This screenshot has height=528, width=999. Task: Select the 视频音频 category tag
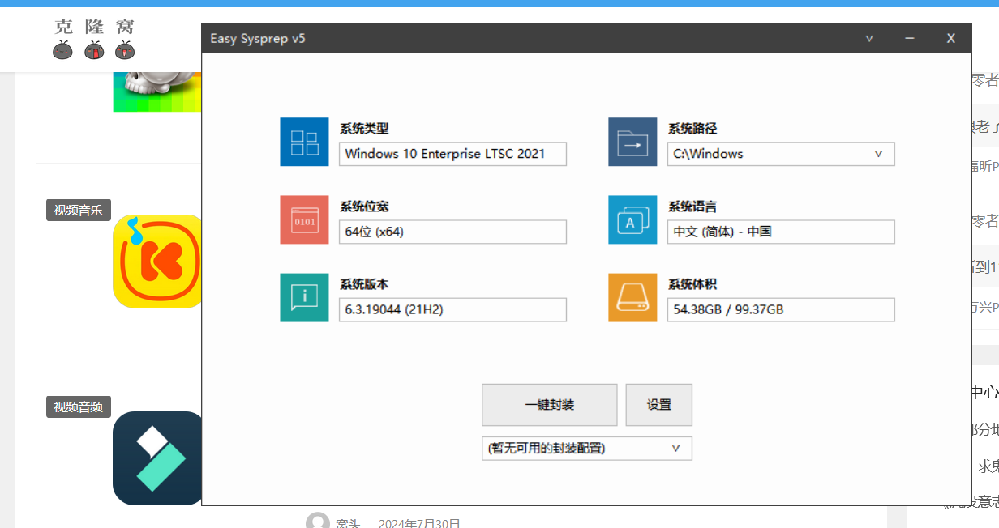pyautogui.click(x=78, y=407)
